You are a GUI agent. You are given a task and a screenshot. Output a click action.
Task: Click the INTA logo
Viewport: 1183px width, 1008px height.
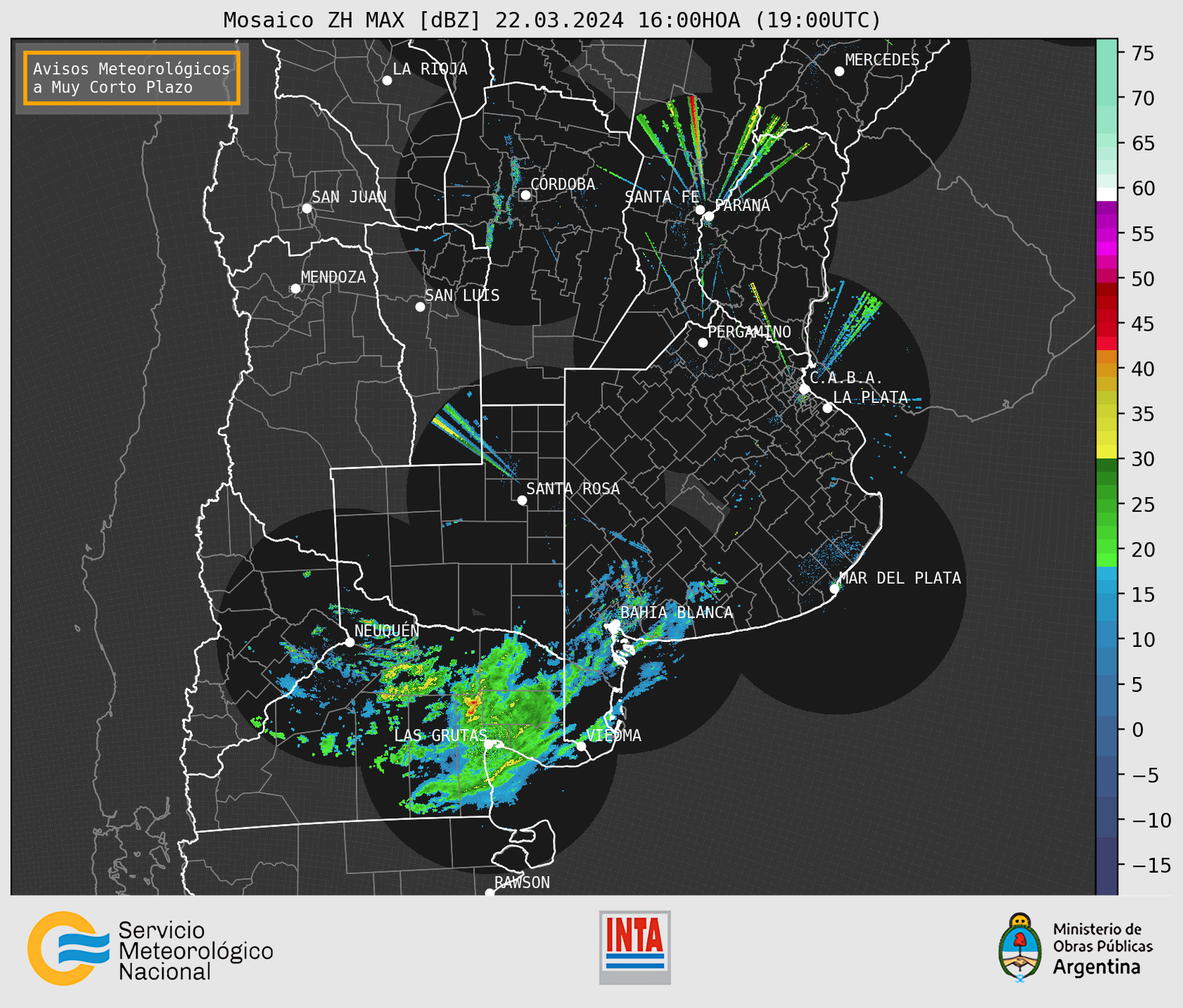(635, 947)
